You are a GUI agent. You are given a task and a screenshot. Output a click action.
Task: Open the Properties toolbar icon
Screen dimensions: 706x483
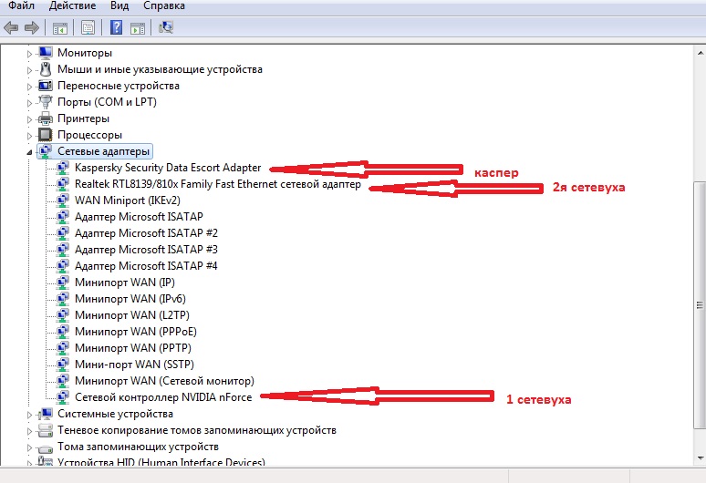point(88,28)
